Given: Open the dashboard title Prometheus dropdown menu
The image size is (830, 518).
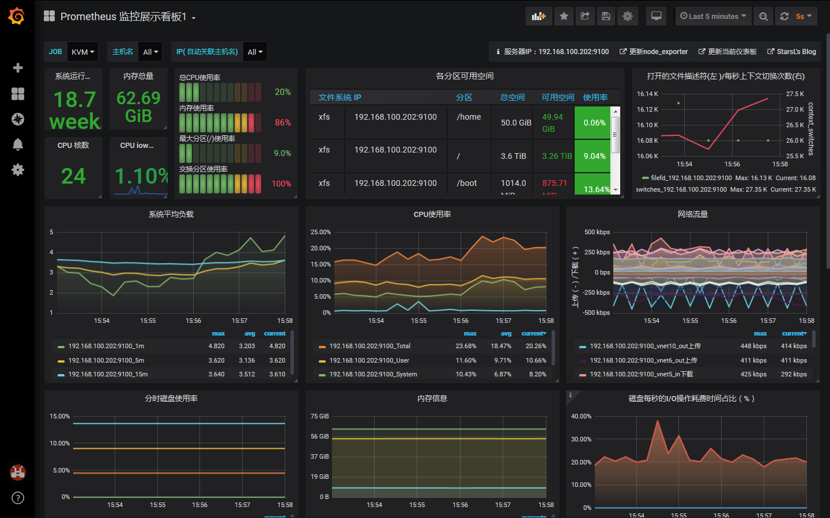Looking at the screenshot, I should (128, 17).
